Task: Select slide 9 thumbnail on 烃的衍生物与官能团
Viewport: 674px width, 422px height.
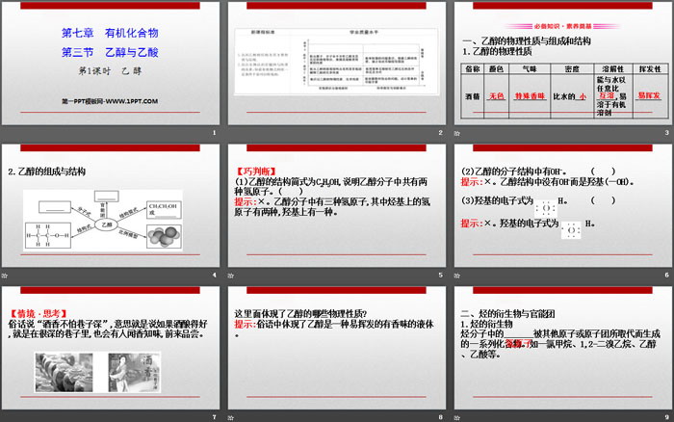Action: click(563, 348)
